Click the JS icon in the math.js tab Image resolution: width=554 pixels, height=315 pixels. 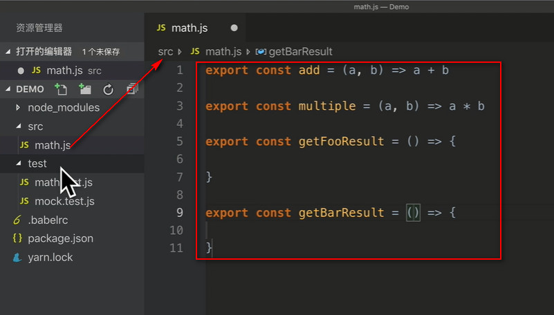[x=161, y=28]
